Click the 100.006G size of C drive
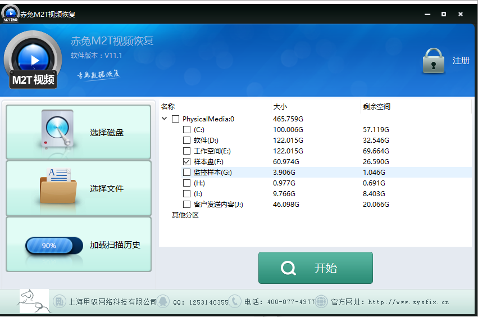Screen dimensions: 478x317 pos(288,130)
